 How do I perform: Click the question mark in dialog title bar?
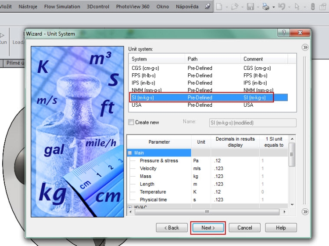[x=283, y=33]
